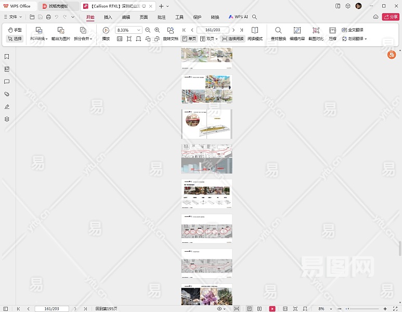The image size is (402, 312).
Task: Open the attachments paperclip panel in sidebar
Action: click(7, 94)
